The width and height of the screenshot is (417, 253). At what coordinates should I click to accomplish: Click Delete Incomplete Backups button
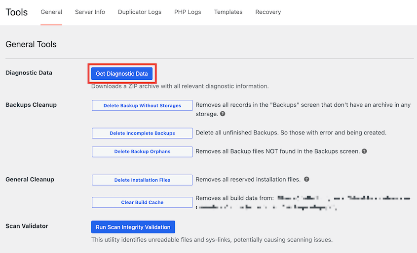point(142,133)
